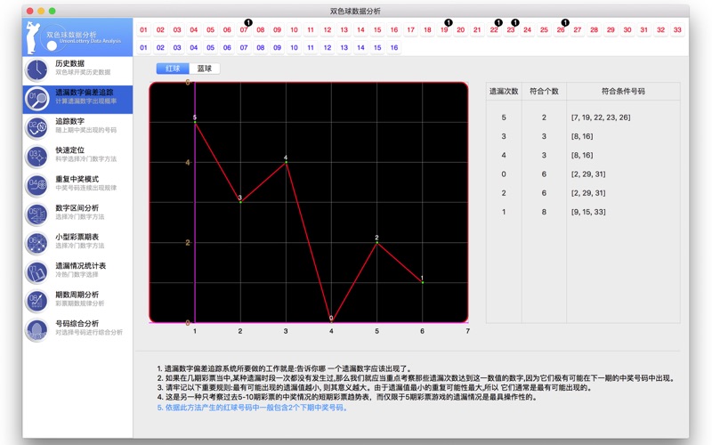Click the golfer logo in header
712x445 pixels.
pos(33,37)
